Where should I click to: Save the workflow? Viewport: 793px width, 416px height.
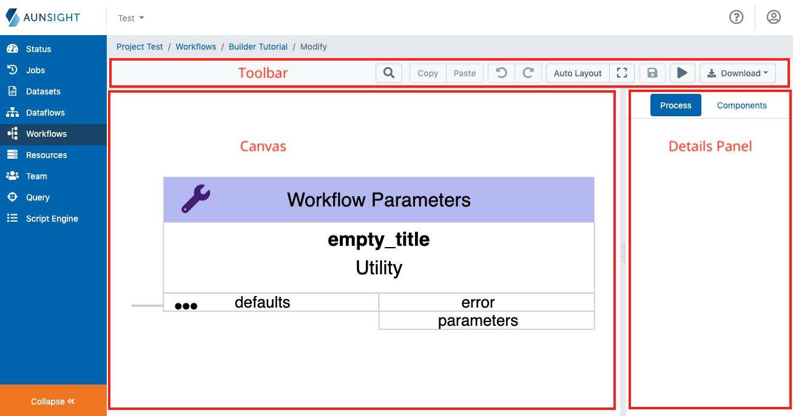pos(652,73)
